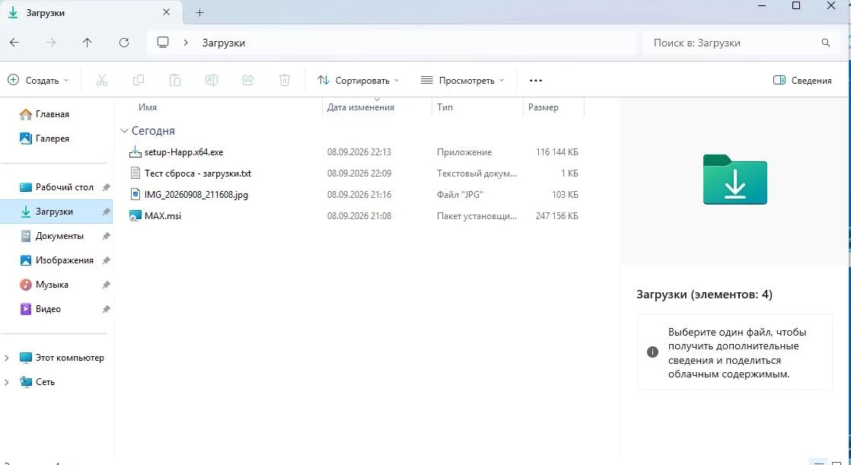
Task: Click the Copy toolbar icon
Action: 139,81
